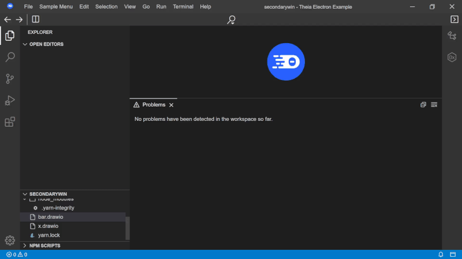Toggle the sidebar layout icon
Screen dimensions: 462x259
[36, 20]
